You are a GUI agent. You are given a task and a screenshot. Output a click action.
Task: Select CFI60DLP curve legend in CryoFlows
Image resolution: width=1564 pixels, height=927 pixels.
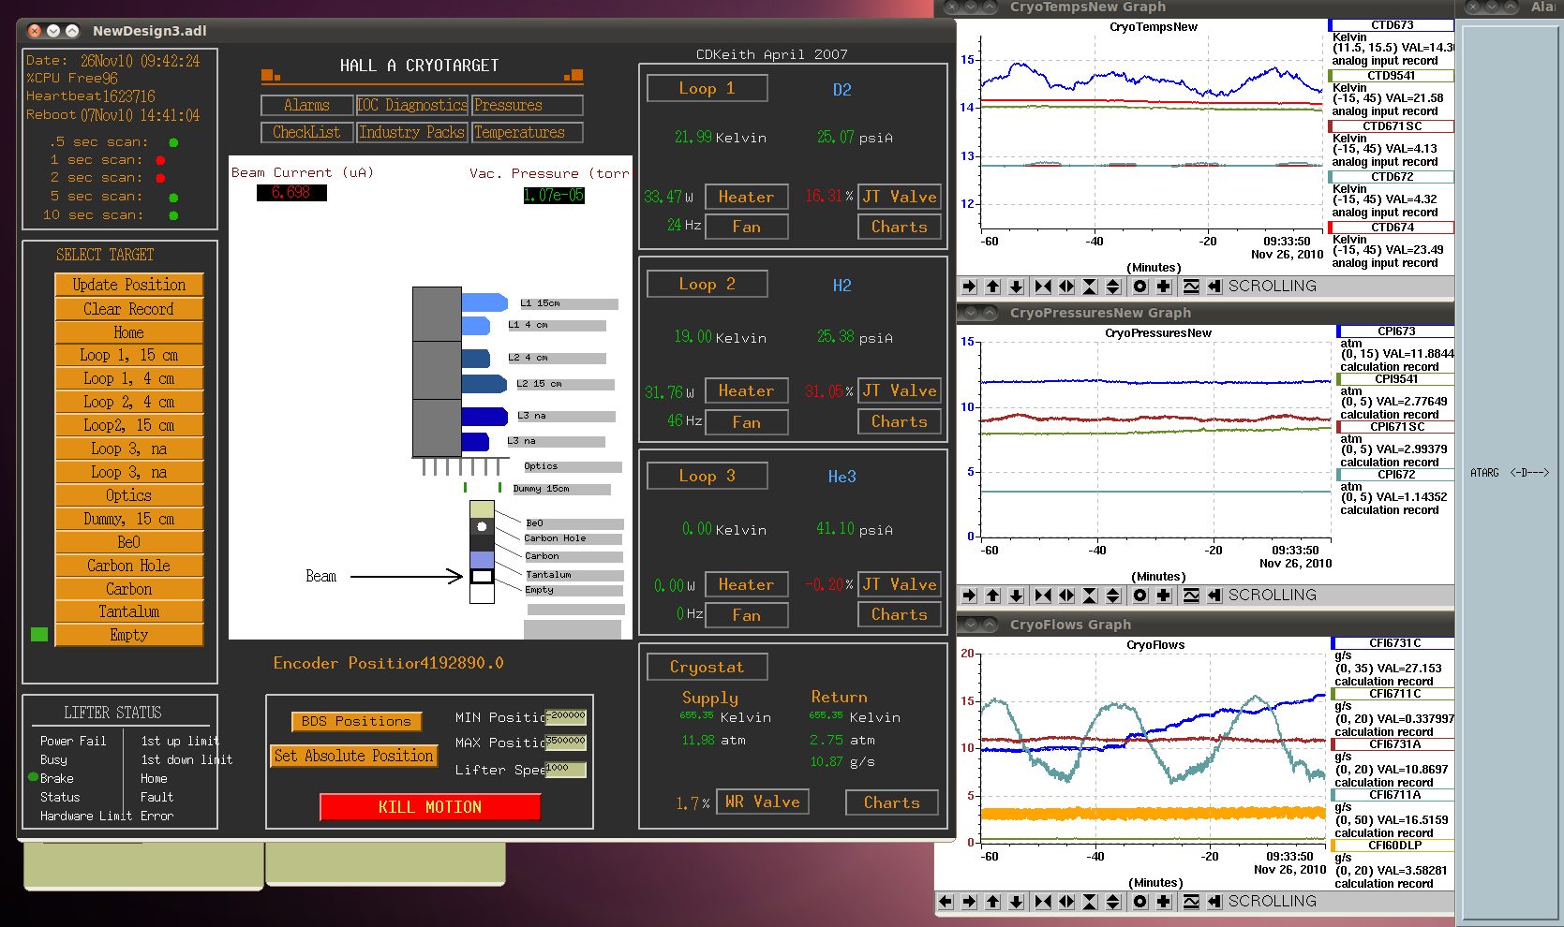[1394, 846]
